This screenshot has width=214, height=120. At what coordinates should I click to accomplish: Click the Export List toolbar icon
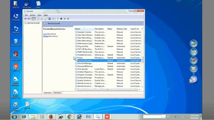[x=45, y=19]
